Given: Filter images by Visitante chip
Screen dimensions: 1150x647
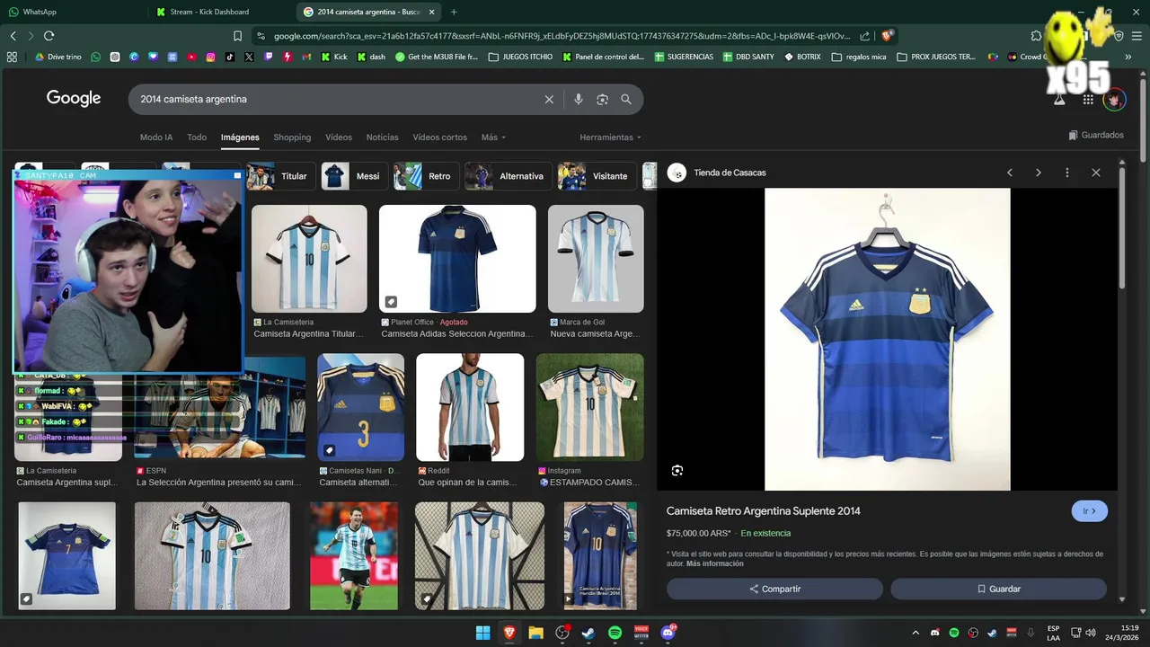Looking at the screenshot, I should click(x=597, y=176).
